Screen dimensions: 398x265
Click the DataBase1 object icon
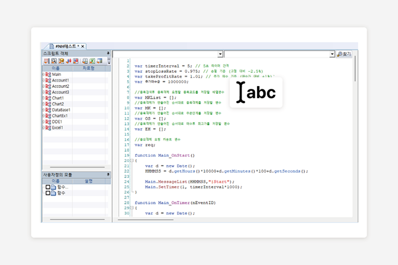click(48, 110)
